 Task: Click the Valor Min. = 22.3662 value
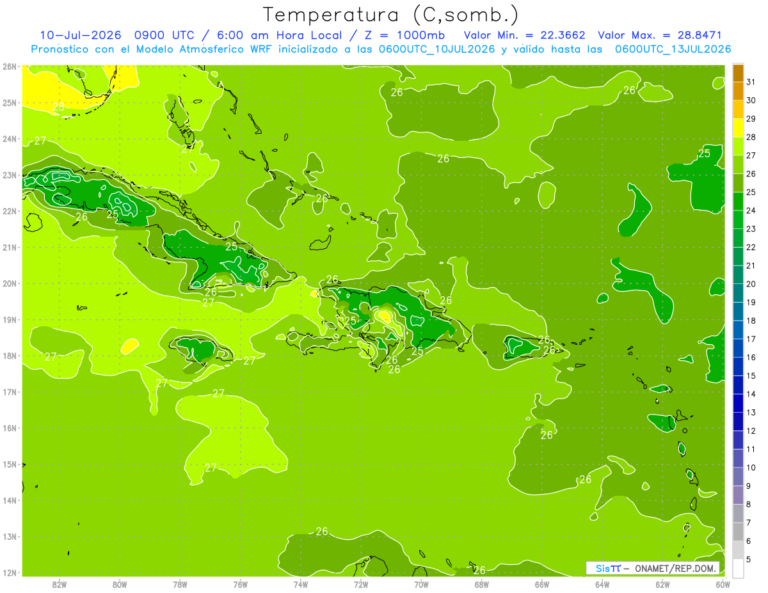click(x=525, y=35)
